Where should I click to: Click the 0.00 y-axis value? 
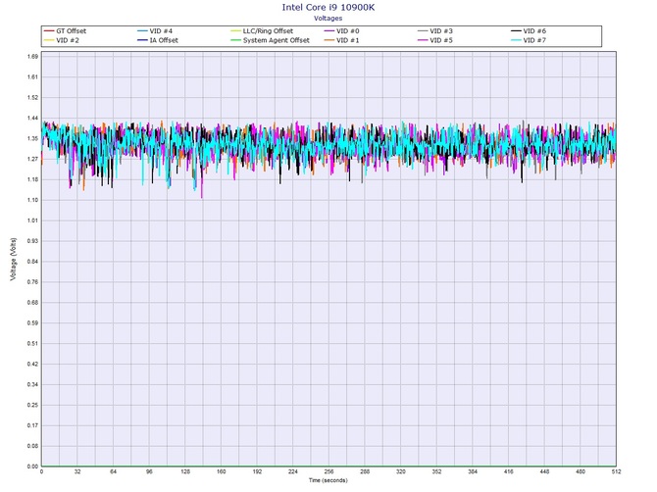tap(33, 467)
